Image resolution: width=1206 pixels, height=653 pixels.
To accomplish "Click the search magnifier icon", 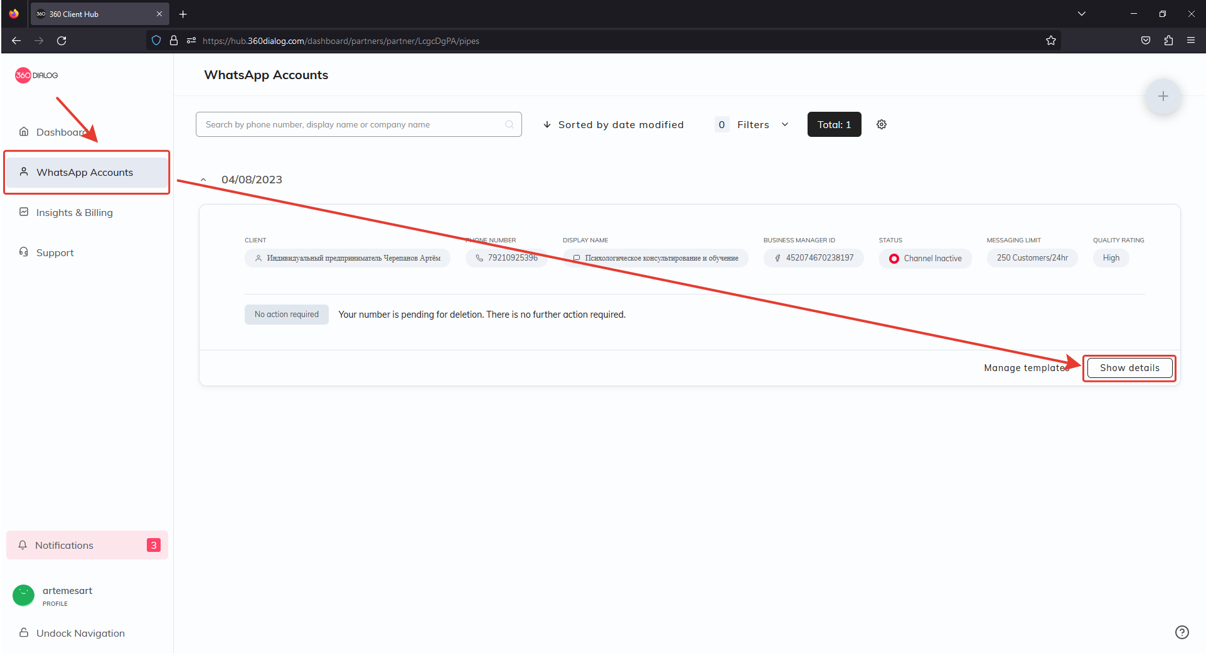I will (x=509, y=124).
